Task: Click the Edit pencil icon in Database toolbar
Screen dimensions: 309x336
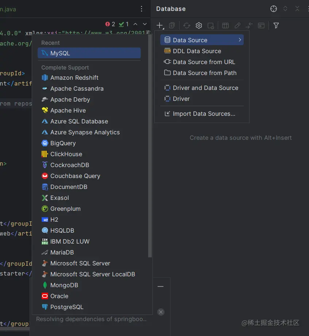Action: point(237,25)
